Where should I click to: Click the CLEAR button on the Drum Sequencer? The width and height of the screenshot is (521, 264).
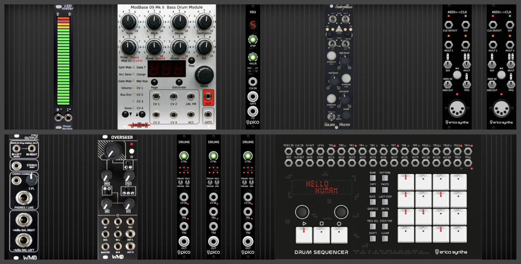[385, 239]
